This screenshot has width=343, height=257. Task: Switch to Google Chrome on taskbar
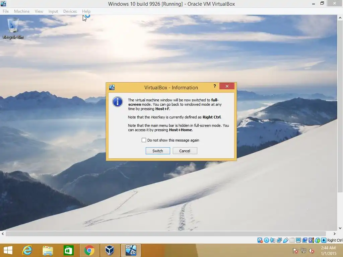coord(89,250)
